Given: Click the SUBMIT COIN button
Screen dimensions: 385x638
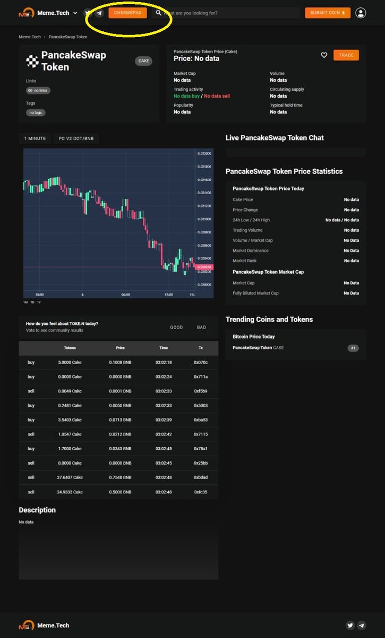Looking at the screenshot, I should (x=328, y=13).
